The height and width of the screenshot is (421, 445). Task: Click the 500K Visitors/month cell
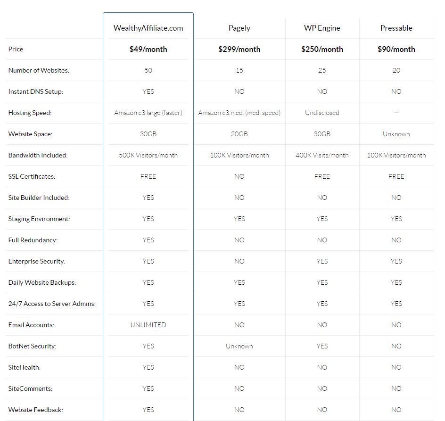pos(148,155)
